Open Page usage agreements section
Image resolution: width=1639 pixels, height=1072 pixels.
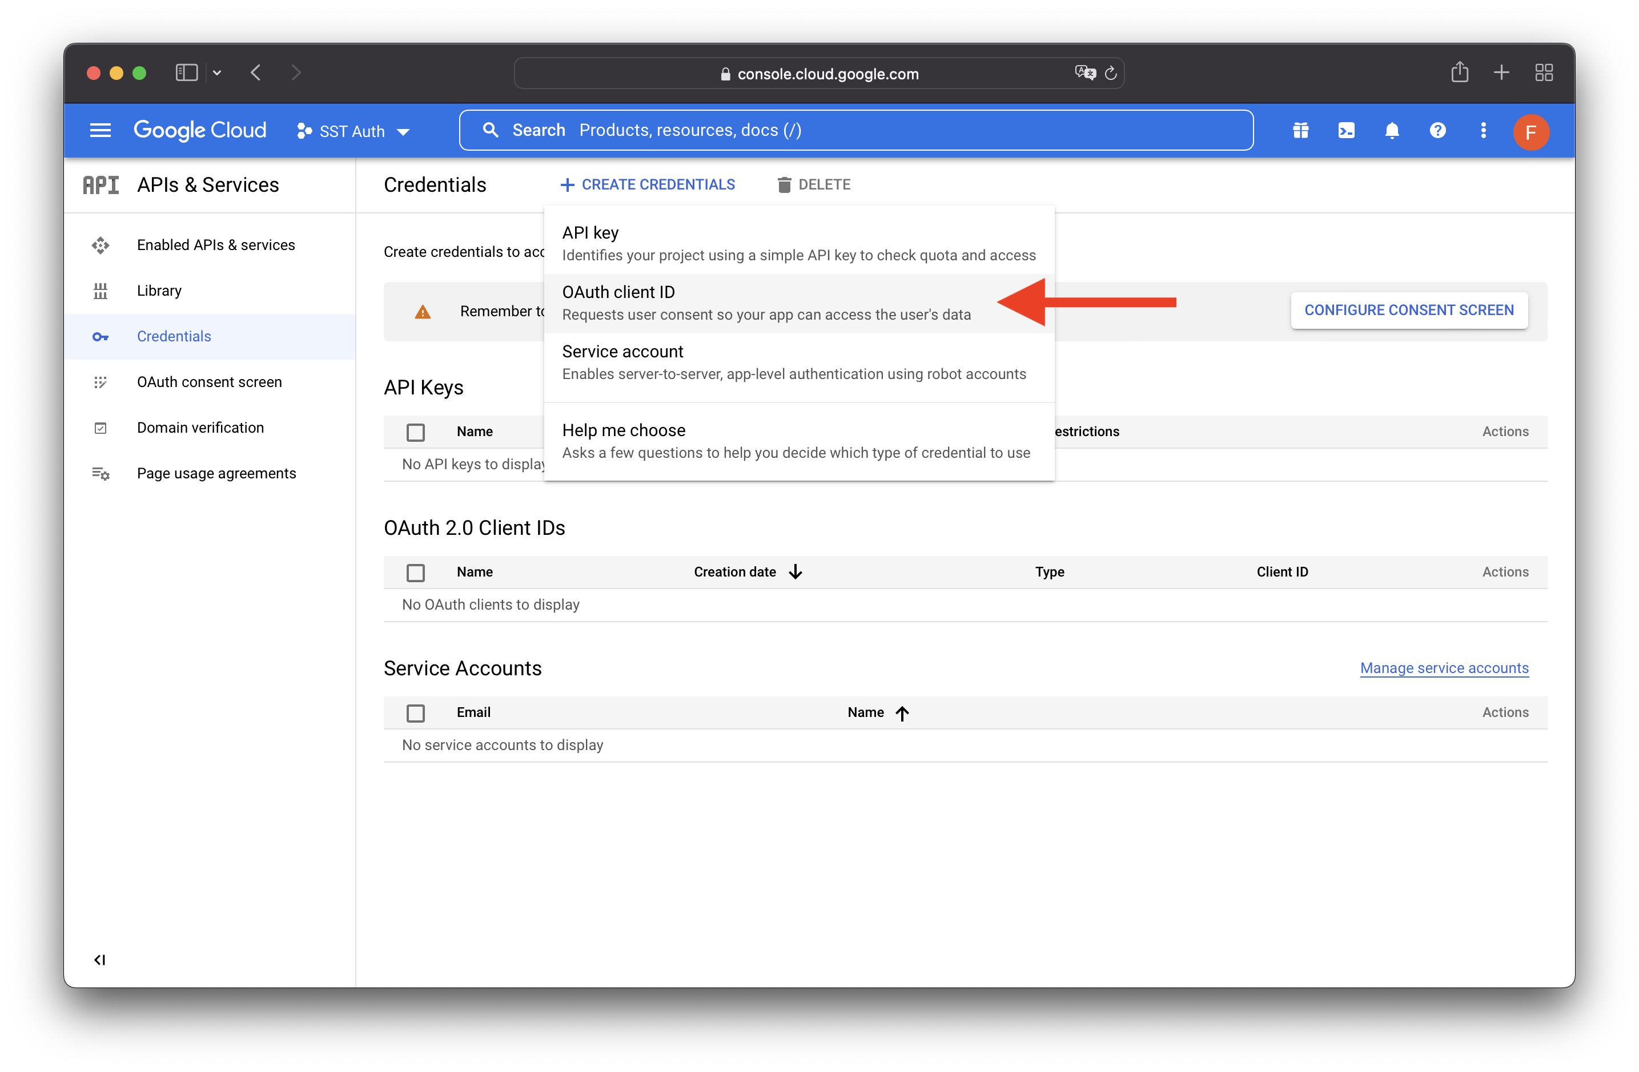point(216,473)
